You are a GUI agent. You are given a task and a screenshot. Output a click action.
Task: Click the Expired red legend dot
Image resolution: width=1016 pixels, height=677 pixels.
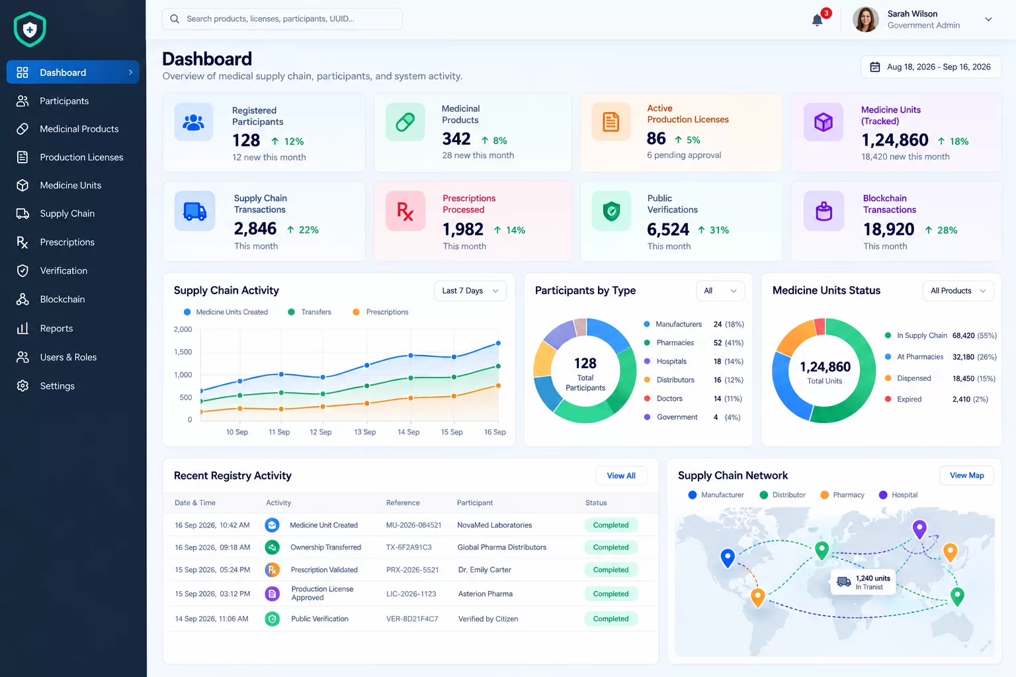click(x=888, y=399)
